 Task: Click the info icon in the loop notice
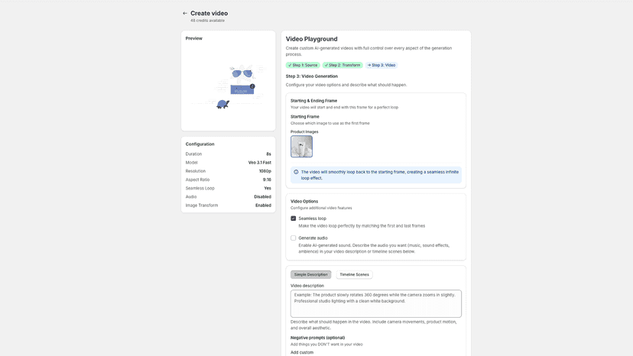296,172
